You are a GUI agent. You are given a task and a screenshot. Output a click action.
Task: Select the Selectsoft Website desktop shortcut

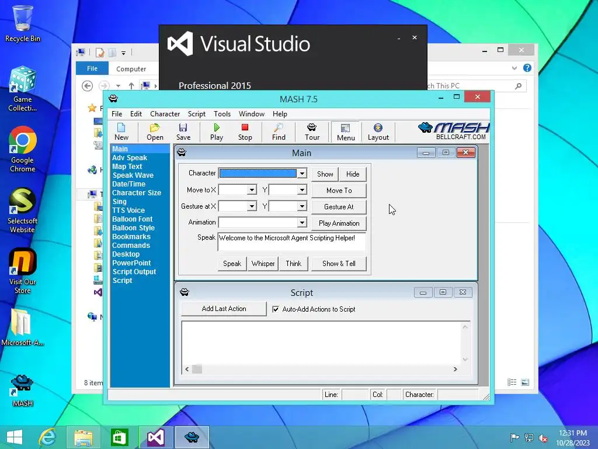pos(23,210)
